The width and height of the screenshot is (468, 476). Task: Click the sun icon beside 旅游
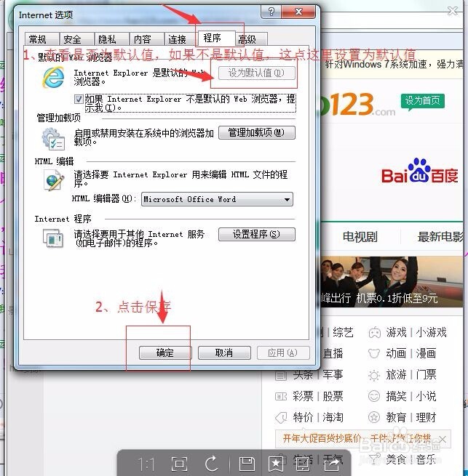coord(374,375)
